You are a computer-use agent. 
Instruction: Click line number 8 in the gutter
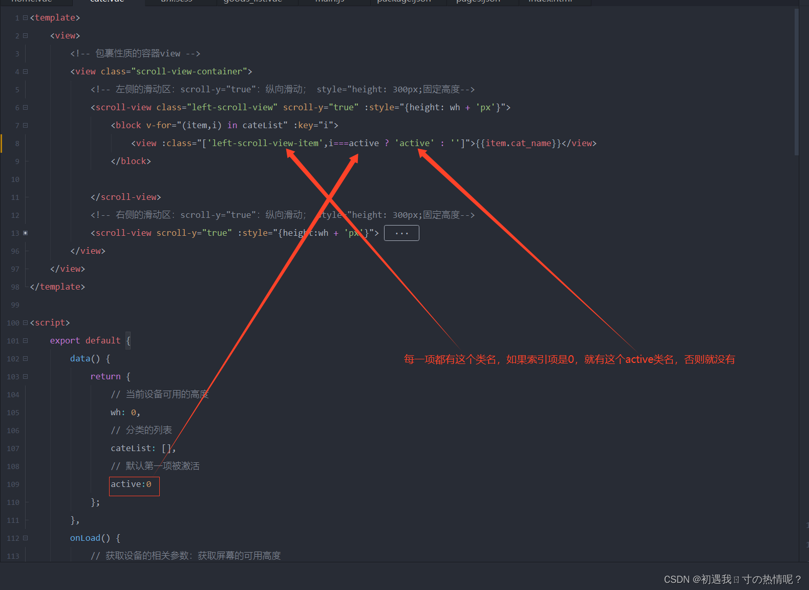pos(17,144)
